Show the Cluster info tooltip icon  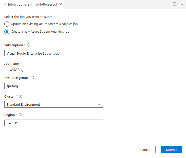[21, 96]
